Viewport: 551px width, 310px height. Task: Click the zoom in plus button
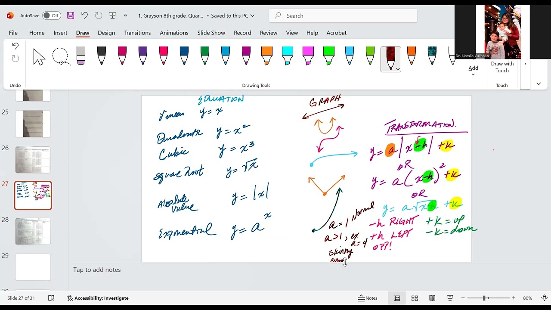coord(513,298)
